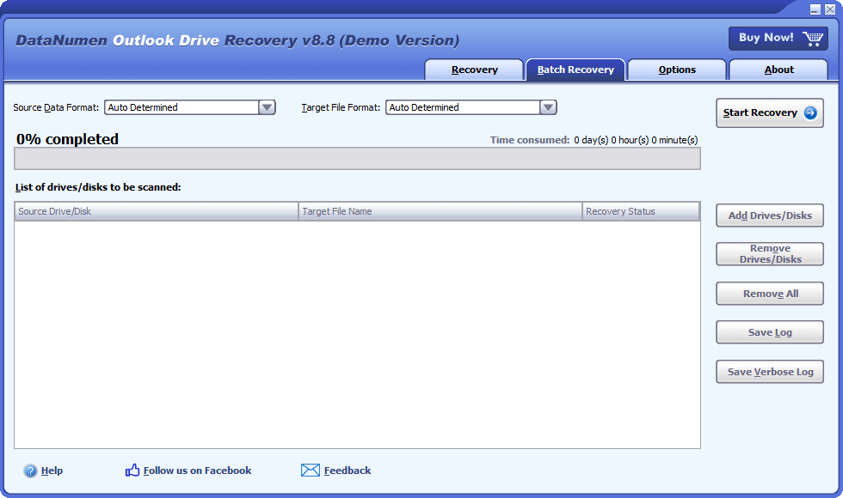Click '0 day(s) 0 hour(s) 0 minute(s)' value
Viewport: 843px width, 498px height.
point(636,140)
